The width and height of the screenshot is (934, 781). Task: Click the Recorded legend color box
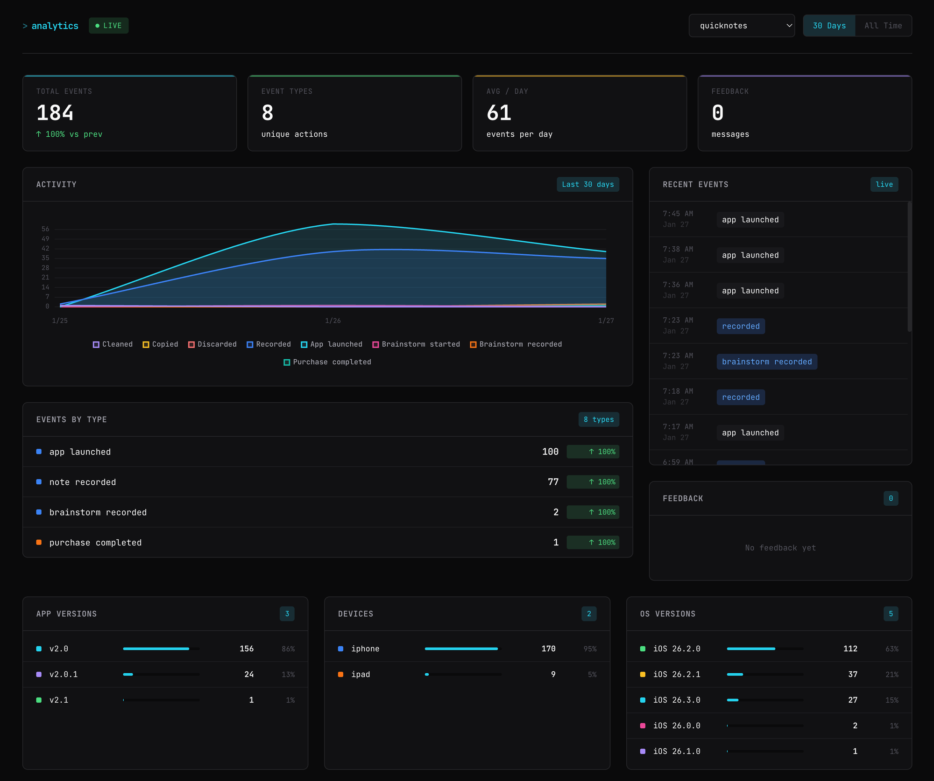click(x=250, y=344)
